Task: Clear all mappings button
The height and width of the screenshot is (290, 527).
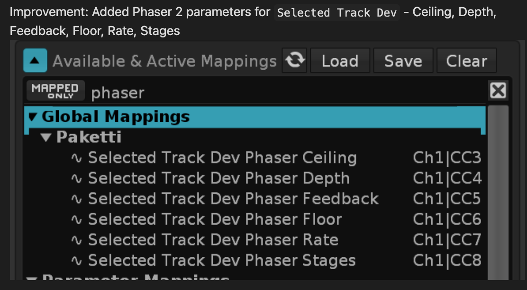Action: click(x=466, y=61)
